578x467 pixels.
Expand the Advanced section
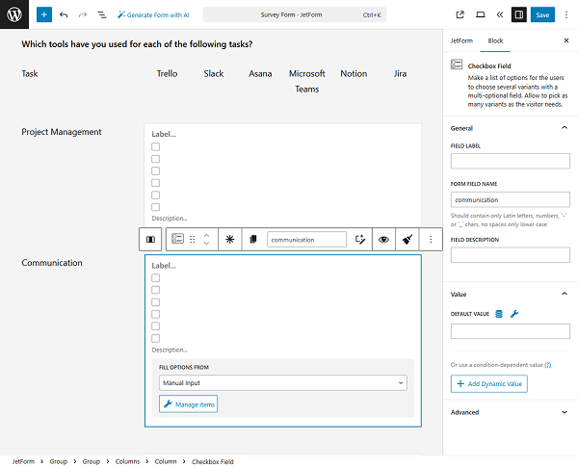point(511,412)
